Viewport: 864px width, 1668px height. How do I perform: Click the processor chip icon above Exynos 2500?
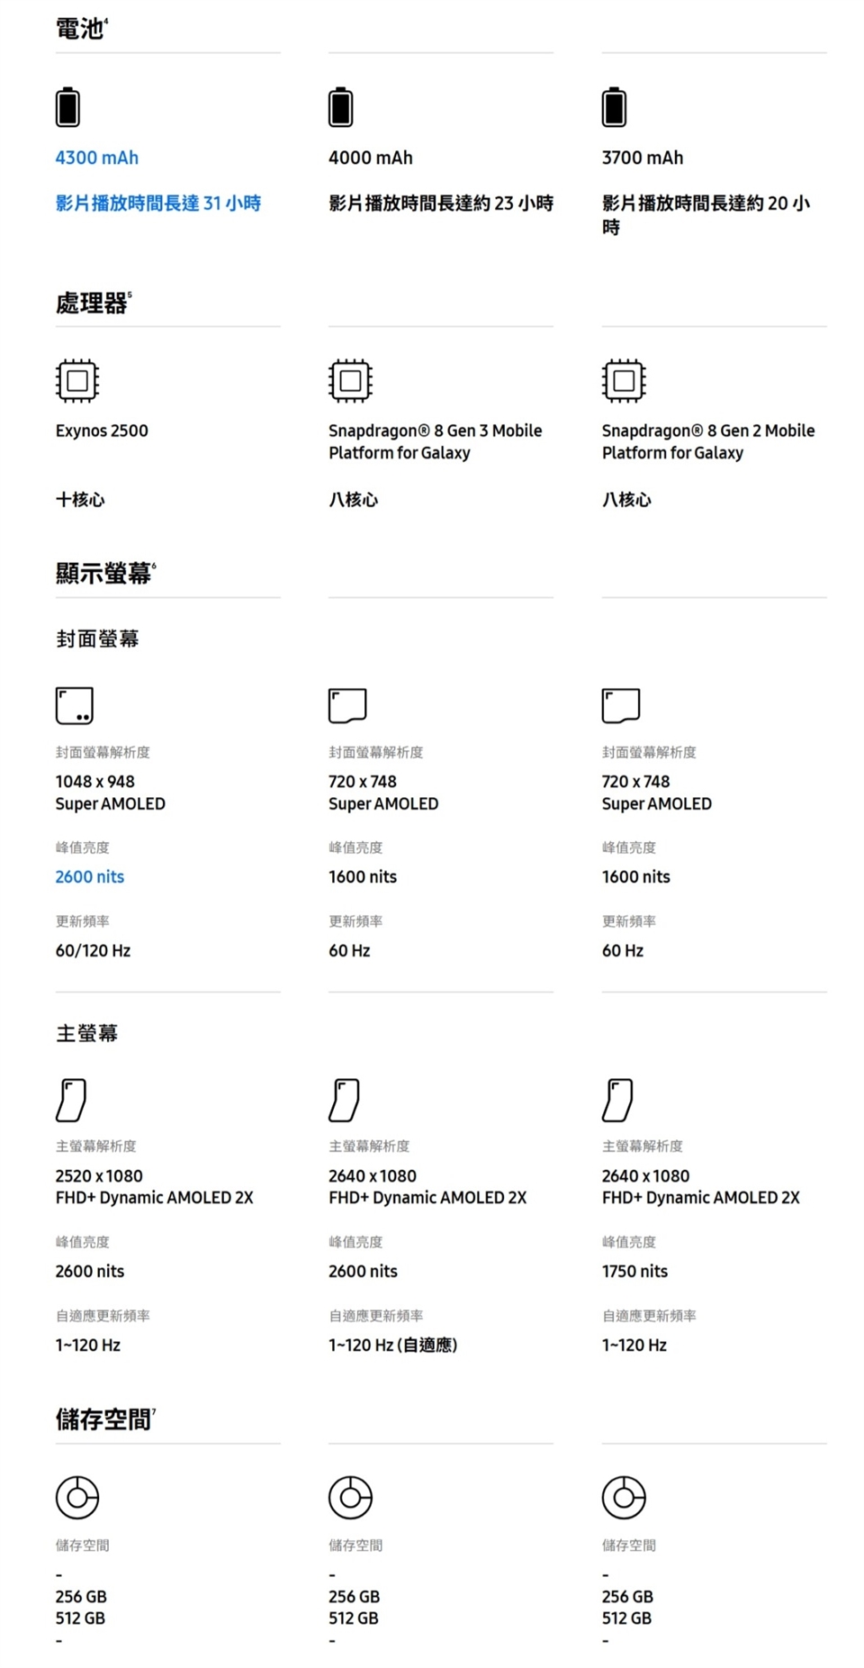(x=77, y=380)
